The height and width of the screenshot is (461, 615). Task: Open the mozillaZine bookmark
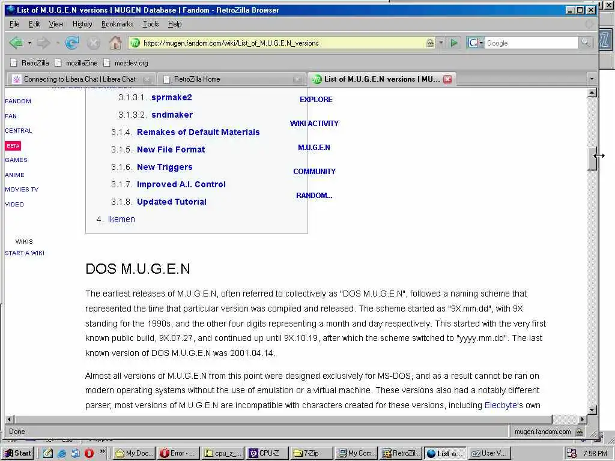(76, 62)
